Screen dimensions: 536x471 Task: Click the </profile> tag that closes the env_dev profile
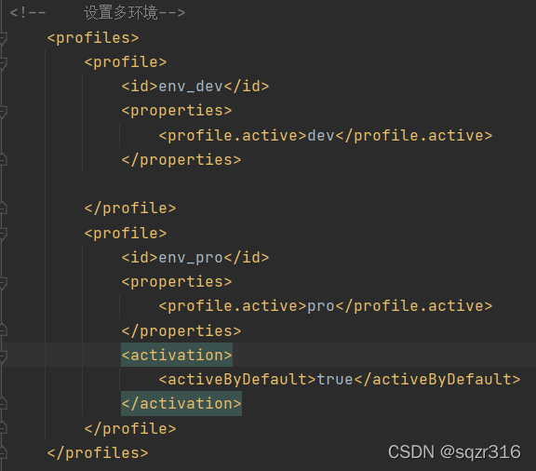[130, 209]
